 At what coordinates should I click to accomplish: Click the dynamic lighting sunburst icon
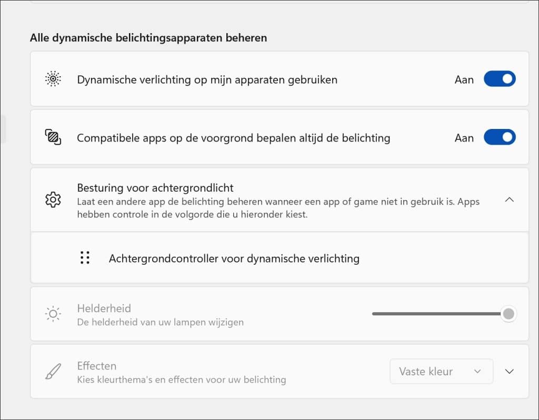pyautogui.click(x=53, y=79)
